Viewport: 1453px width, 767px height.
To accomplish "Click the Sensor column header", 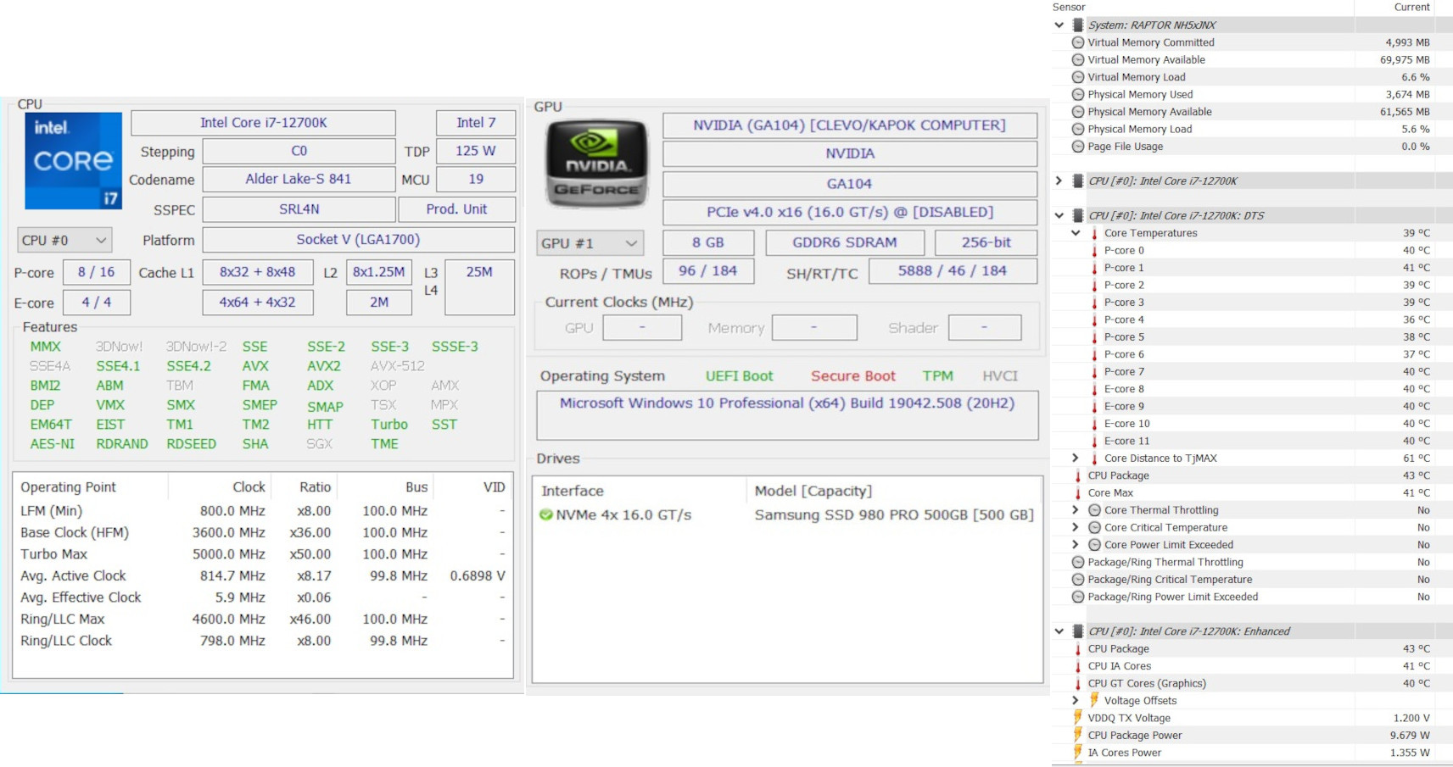I will [x=1069, y=7].
